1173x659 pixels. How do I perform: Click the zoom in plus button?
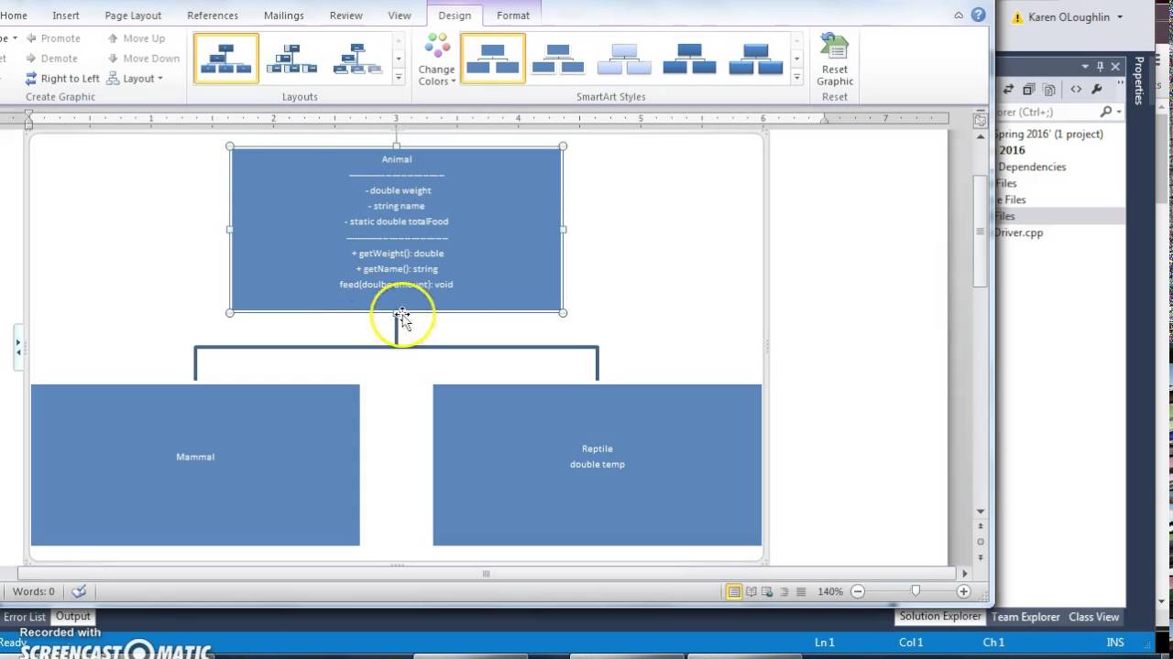[x=963, y=592]
